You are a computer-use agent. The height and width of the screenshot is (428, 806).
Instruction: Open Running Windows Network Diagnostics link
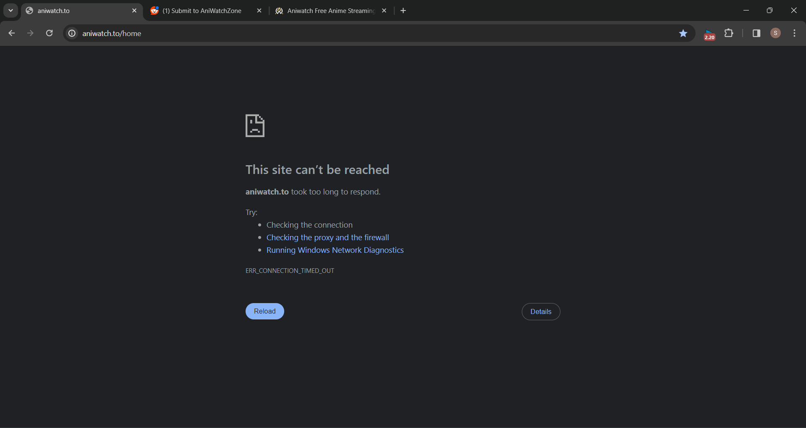(x=335, y=250)
